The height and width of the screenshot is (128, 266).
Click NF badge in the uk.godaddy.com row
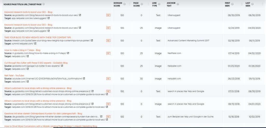pyautogui.click(x=108, y=28)
